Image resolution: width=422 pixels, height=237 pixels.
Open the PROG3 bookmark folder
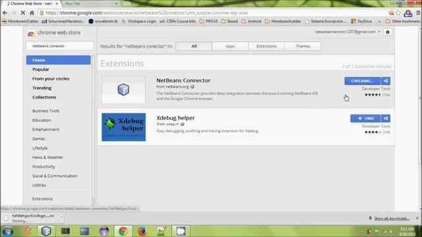tap(208, 21)
